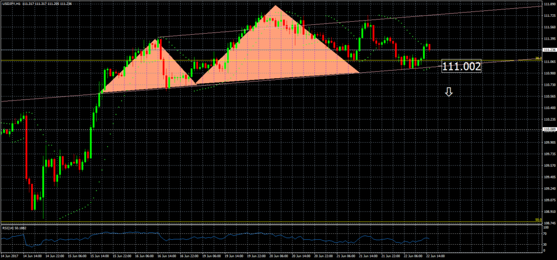Click the 22 Jun 14:00 time label
Screen dimensions: 557x260
coord(434,255)
